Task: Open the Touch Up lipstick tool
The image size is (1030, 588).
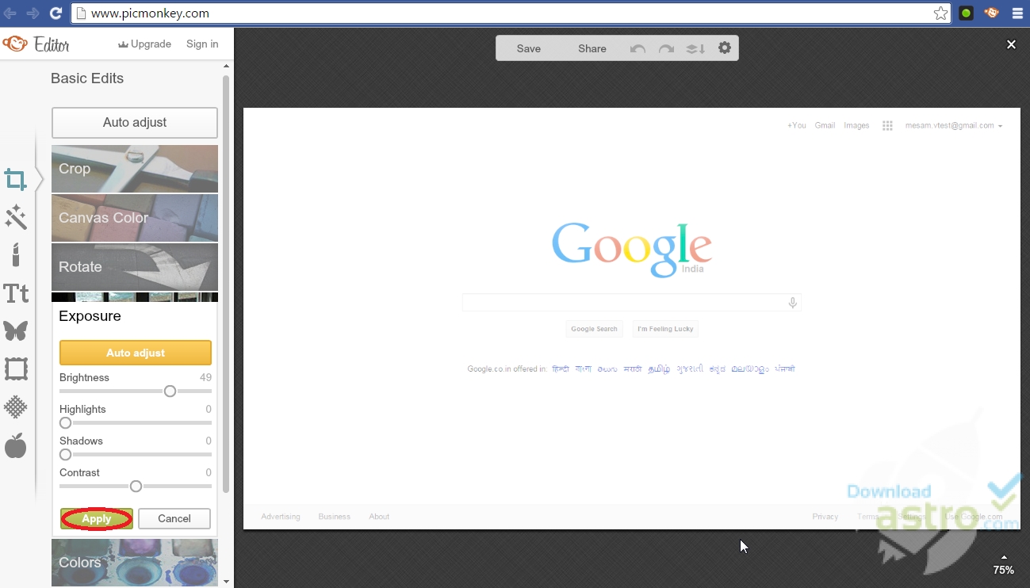Action: [x=16, y=255]
